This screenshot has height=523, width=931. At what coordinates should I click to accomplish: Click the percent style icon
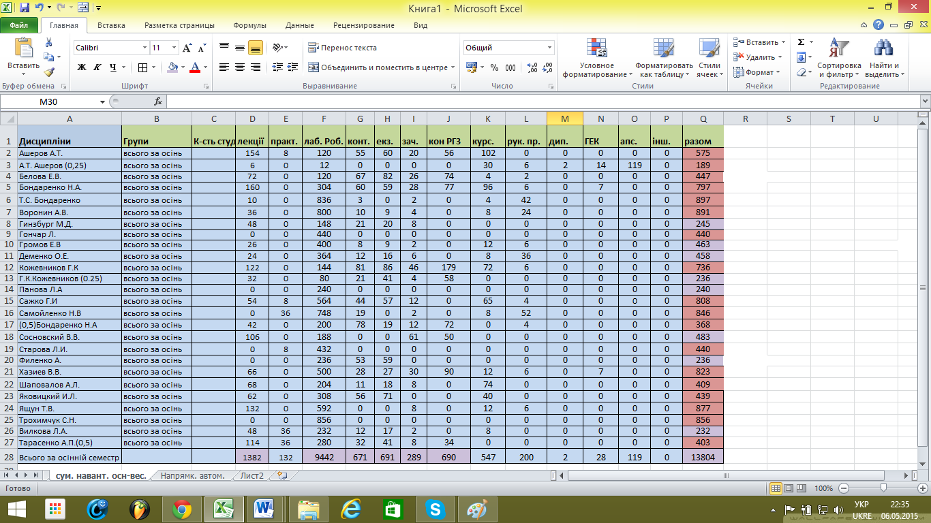point(494,67)
